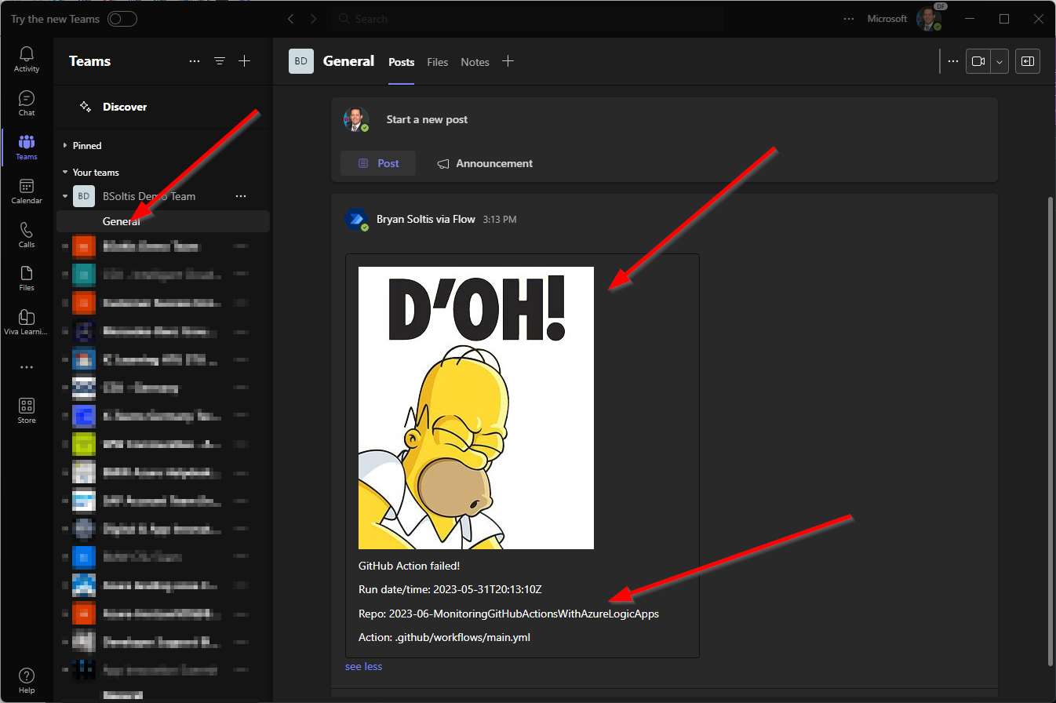
Task: Switch to the Notes tab
Action: coord(475,62)
